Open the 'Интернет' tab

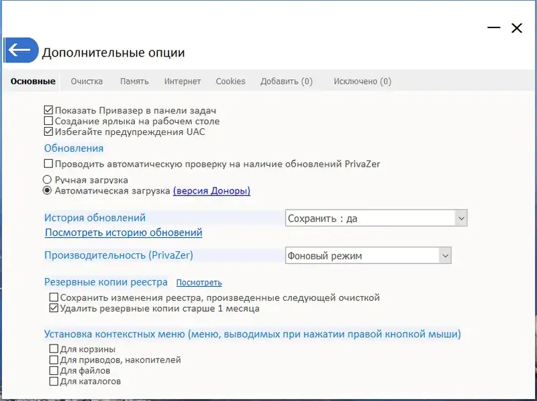(182, 81)
